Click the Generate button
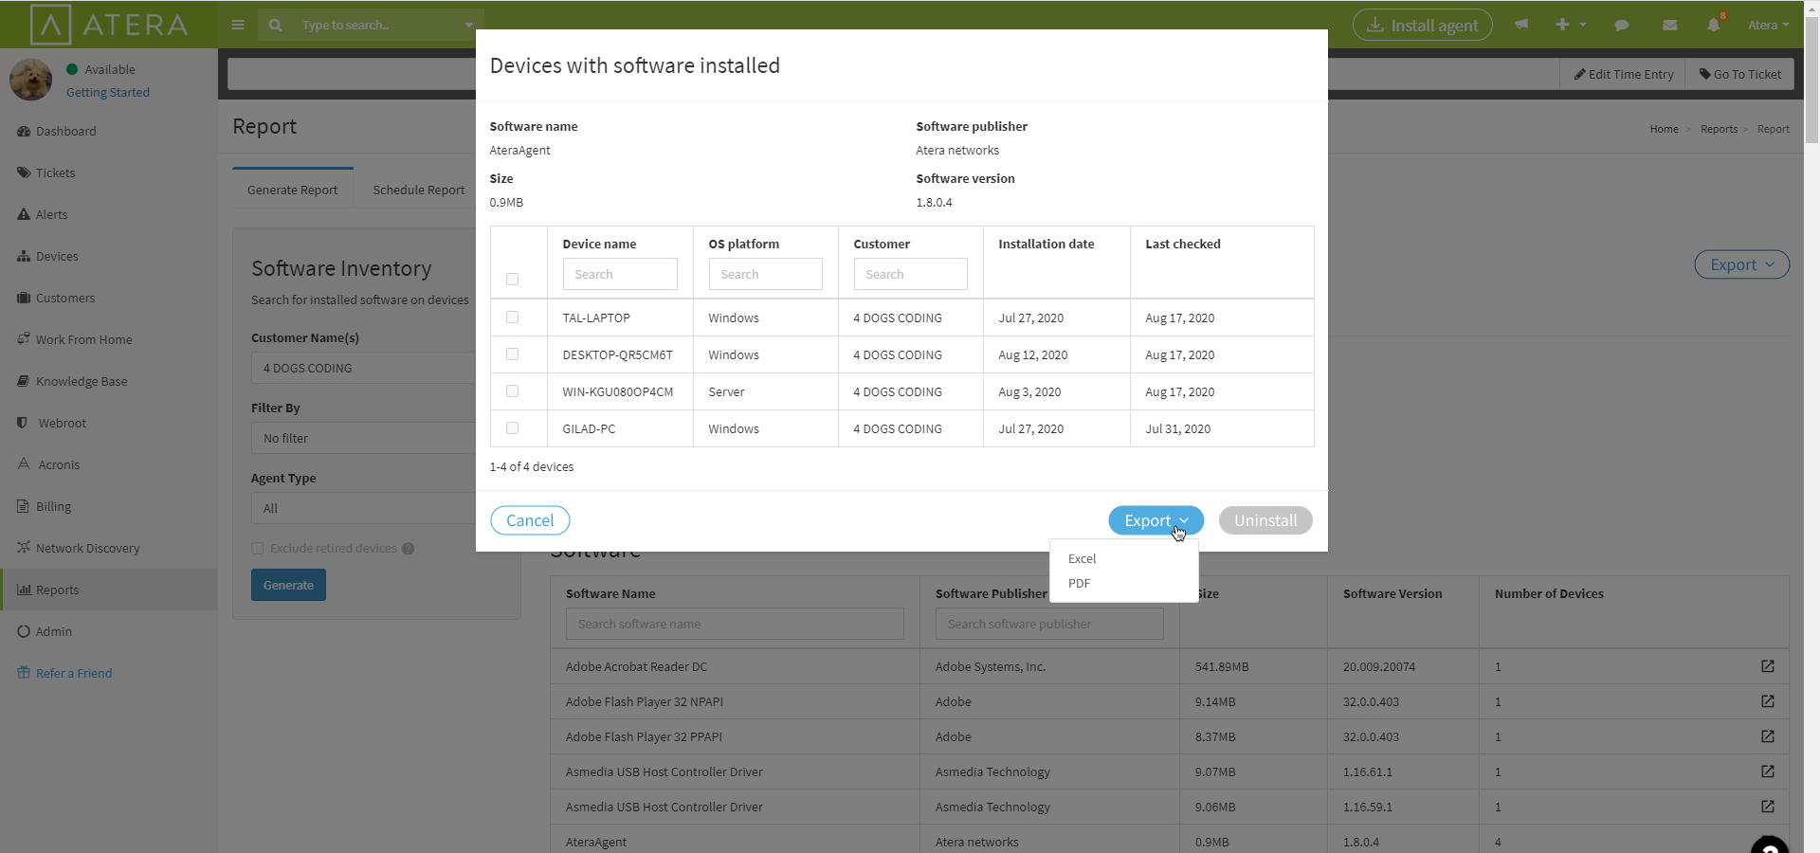 point(288,585)
